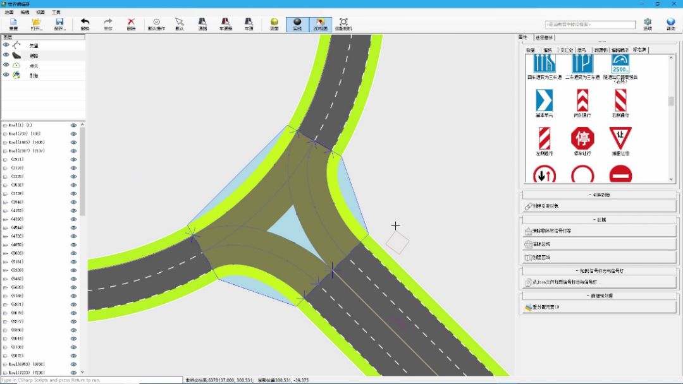Click the sign palette vertical scrollbar thumb
The width and height of the screenshot is (683, 384).
(671, 101)
